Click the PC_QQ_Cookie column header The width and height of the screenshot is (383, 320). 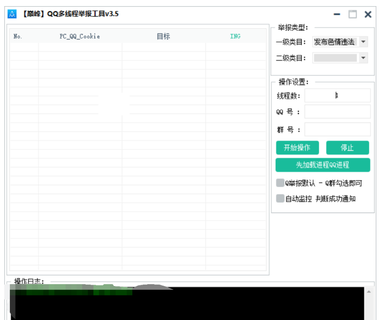coord(80,36)
